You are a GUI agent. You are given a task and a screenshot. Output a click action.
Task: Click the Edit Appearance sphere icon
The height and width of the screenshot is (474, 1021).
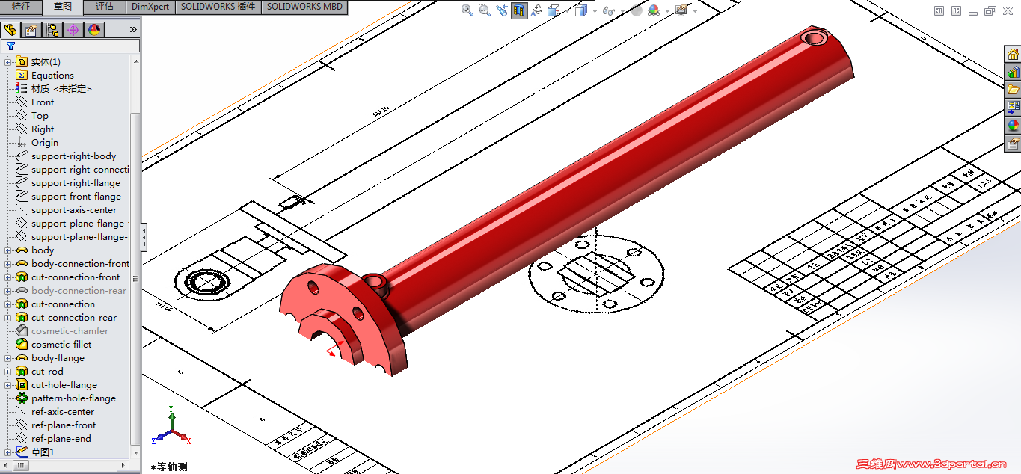[637, 10]
